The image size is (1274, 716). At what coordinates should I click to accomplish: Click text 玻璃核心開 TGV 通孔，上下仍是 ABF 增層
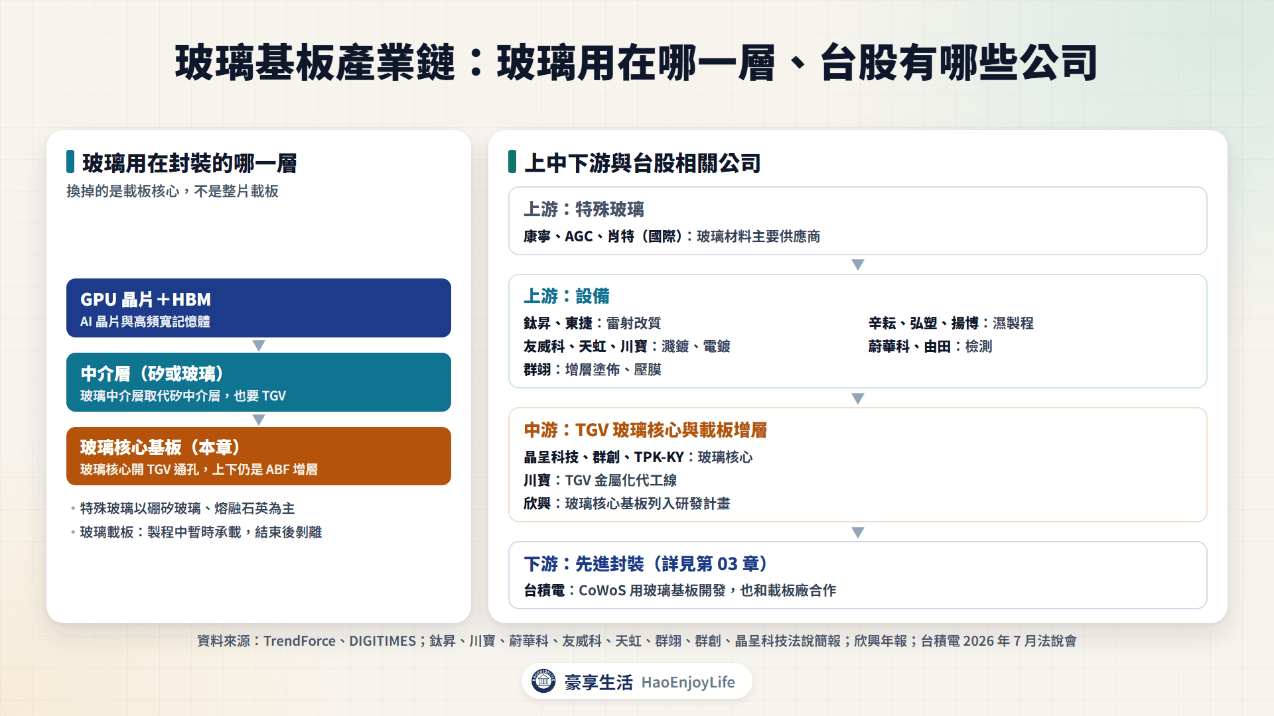pyautogui.click(x=199, y=469)
